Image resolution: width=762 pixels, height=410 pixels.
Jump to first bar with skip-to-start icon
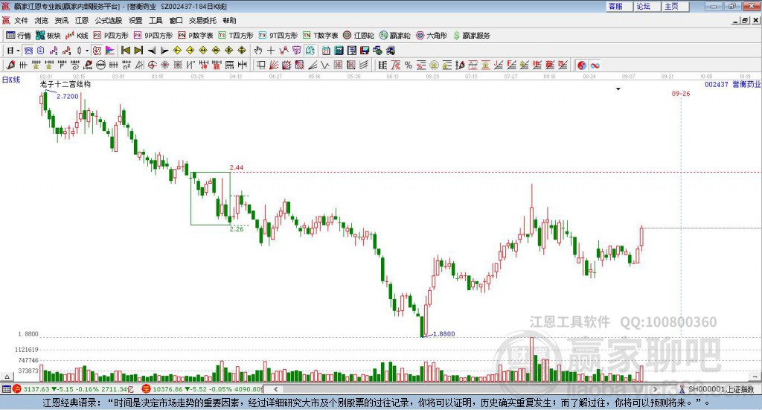(125, 51)
